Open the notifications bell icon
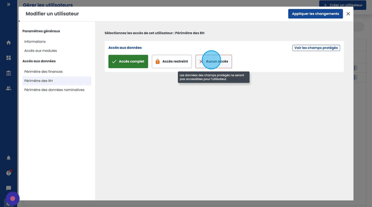This screenshot has height=207, width=372. click(x=8, y=158)
